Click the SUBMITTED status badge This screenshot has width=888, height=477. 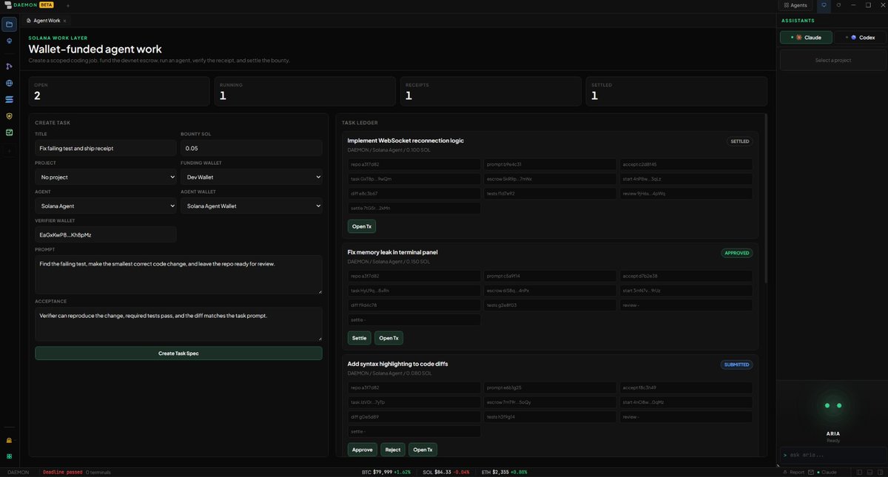click(x=737, y=365)
